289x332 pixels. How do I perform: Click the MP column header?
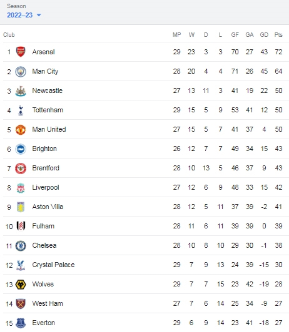[x=177, y=35]
